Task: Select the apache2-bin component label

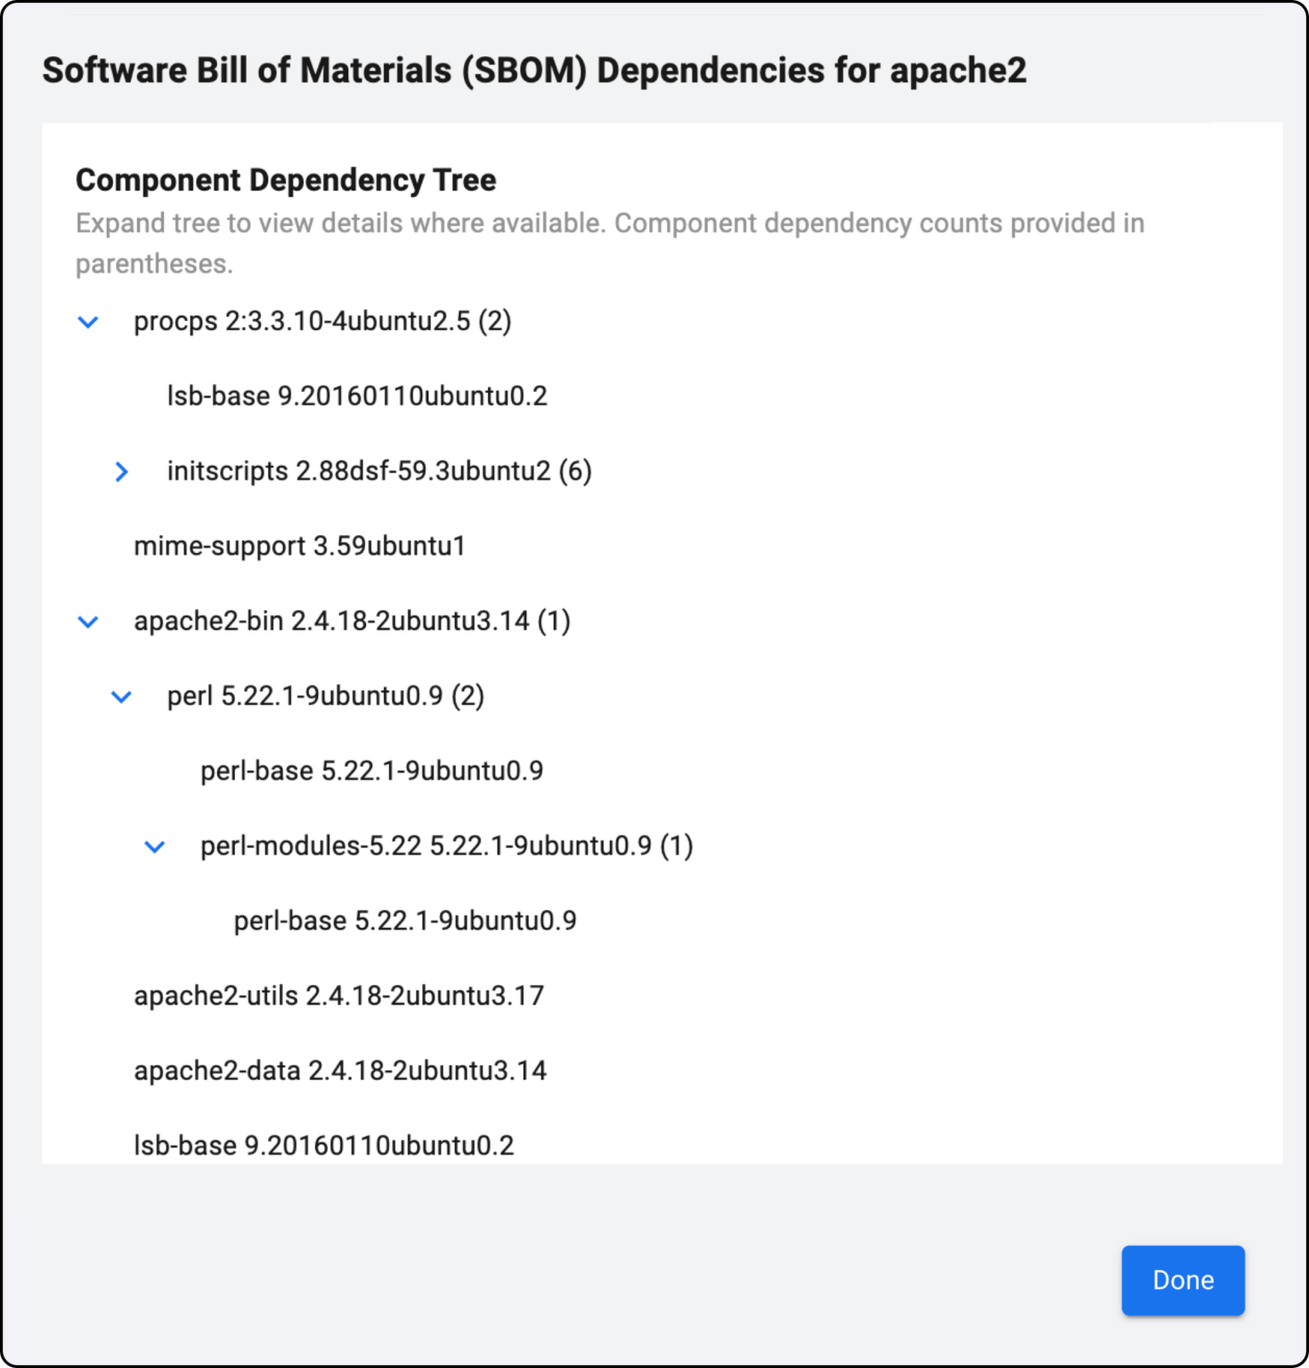Action: click(354, 621)
